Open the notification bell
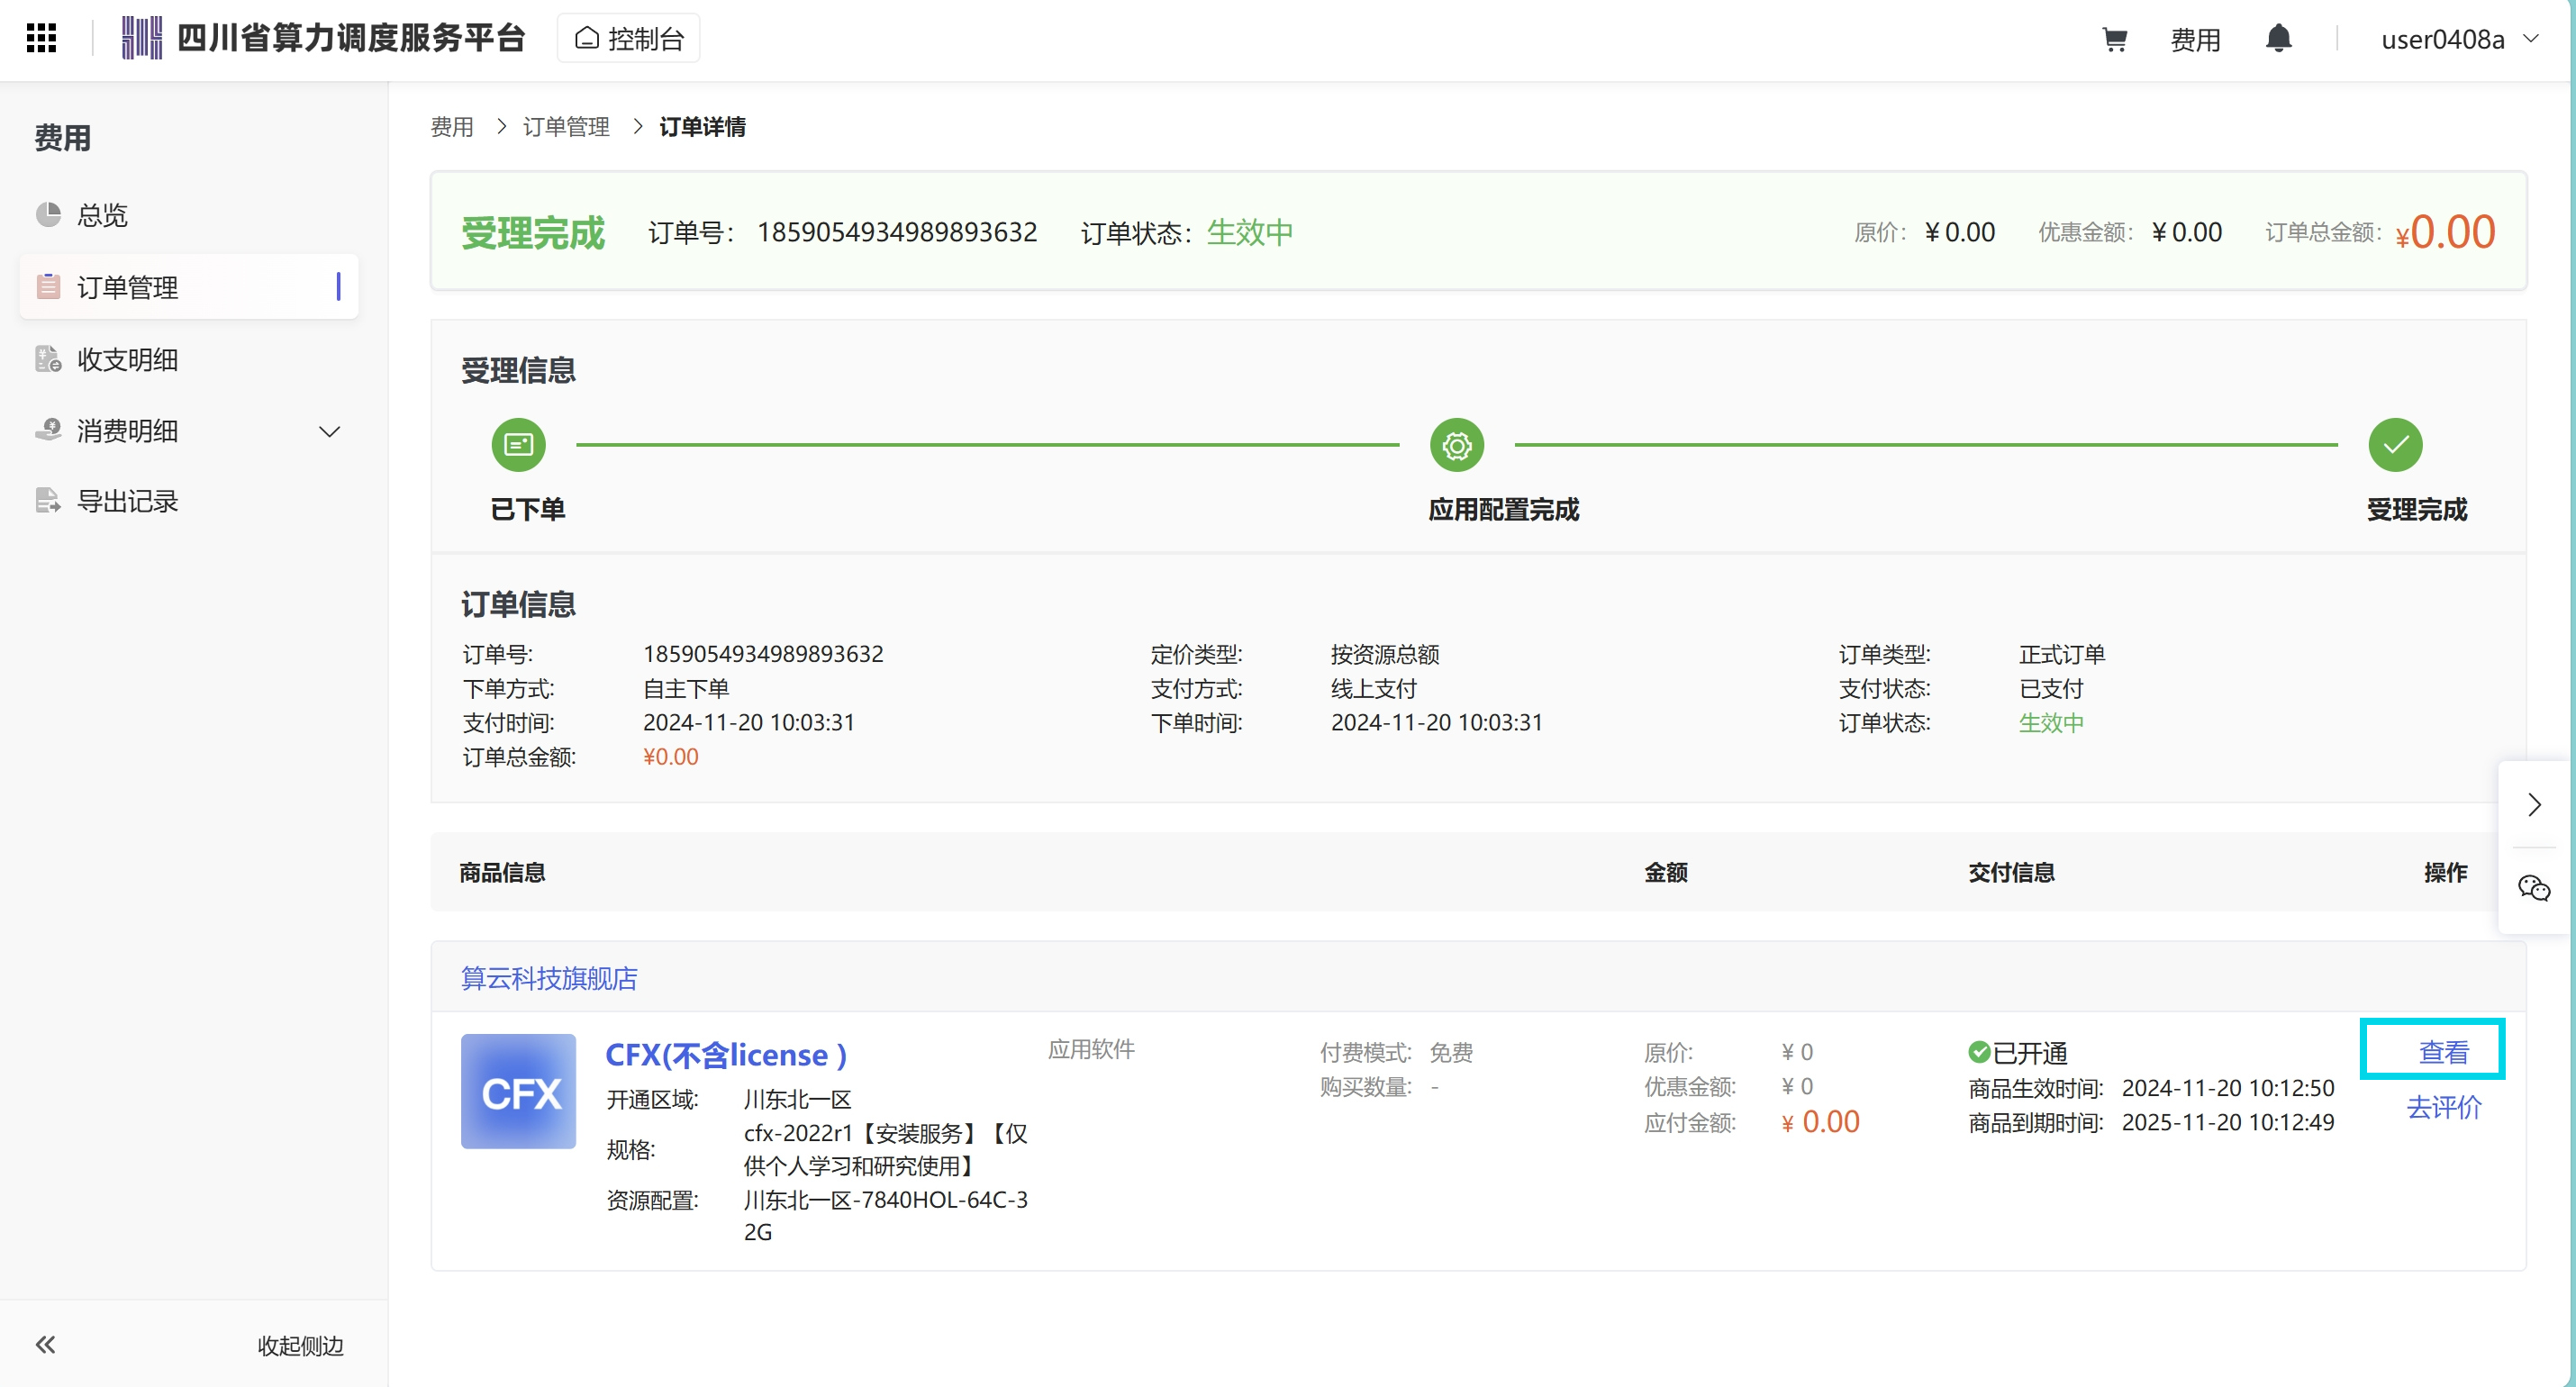The height and width of the screenshot is (1387, 2576). [2278, 38]
